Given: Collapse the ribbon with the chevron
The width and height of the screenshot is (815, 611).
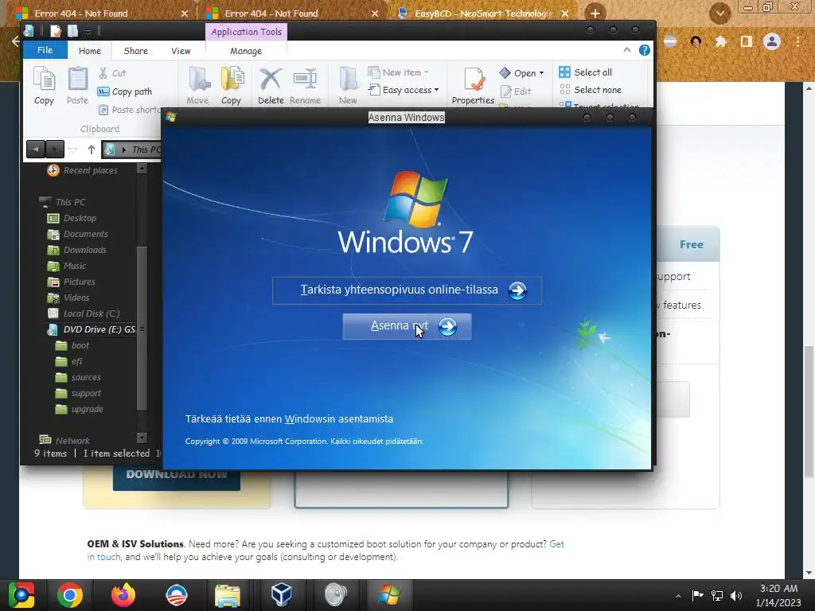Looking at the screenshot, I should coord(627,50).
